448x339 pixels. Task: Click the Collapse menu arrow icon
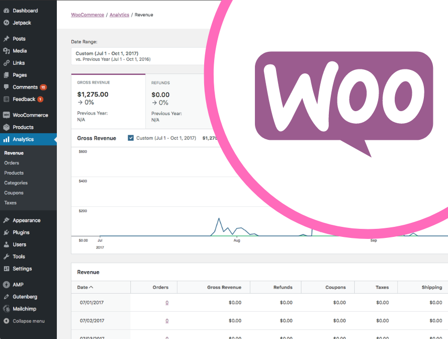(x=7, y=321)
